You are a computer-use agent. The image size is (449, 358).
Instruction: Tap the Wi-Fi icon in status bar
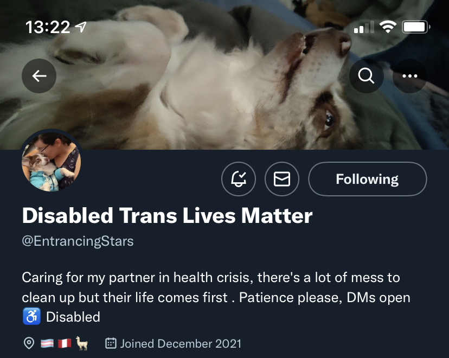tap(388, 27)
